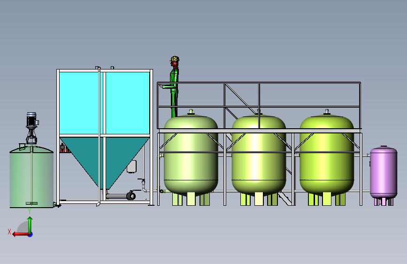Click the blue Z axis ball of triad

[31, 234]
